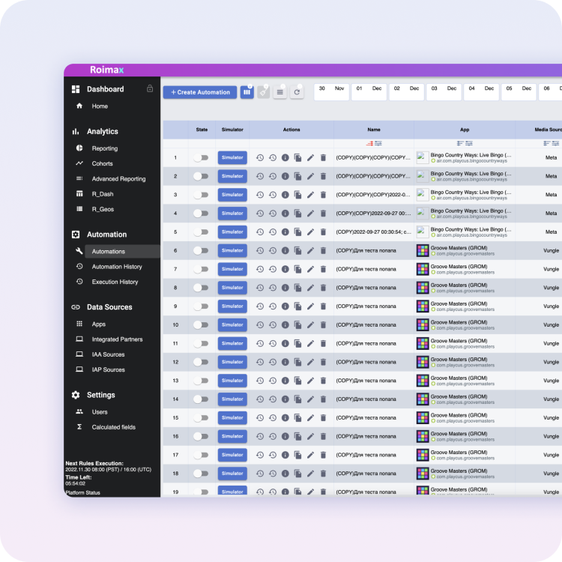The image size is (562, 562).
Task: Open the row density list icon
Action: 280,92
